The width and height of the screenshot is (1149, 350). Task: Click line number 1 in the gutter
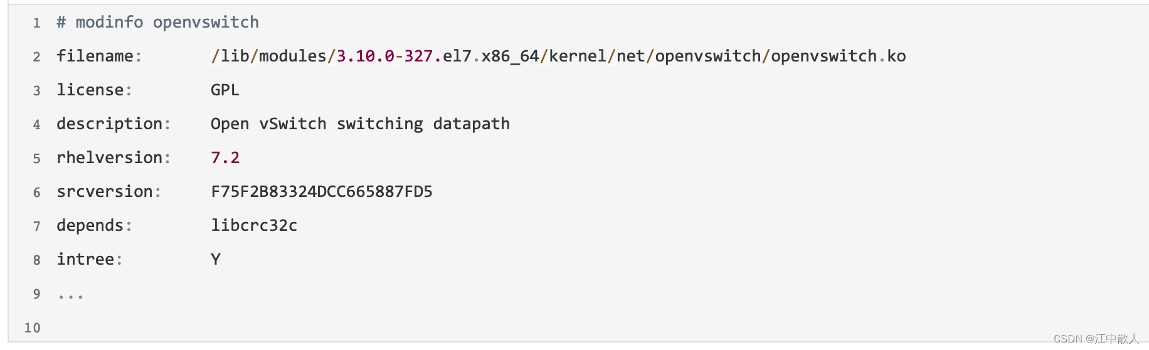coord(36,23)
